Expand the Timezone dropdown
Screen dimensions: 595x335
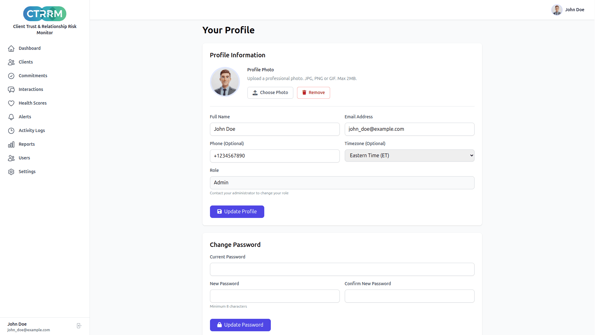pos(409,156)
